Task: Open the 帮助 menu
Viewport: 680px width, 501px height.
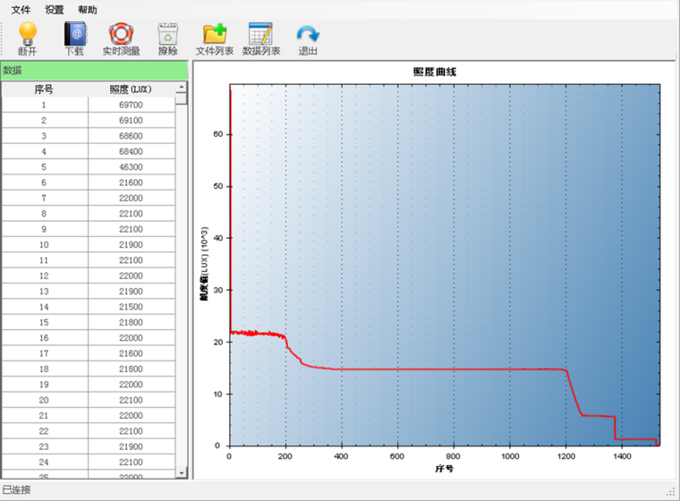Action: (x=87, y=10)
